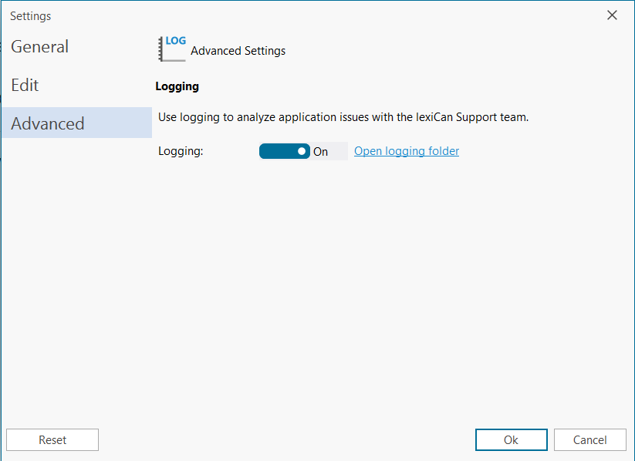Click the white knob on the Logging switch
Screen dimensions: 635x461
pos(302,151)
